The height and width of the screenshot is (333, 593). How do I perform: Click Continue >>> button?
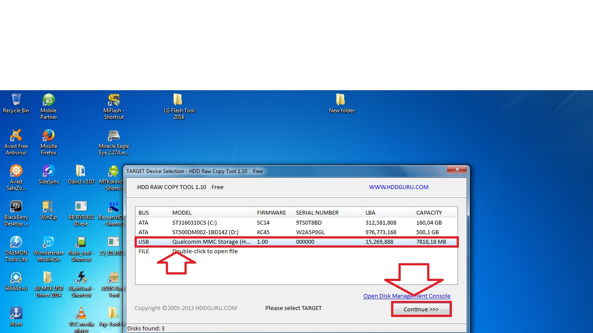point(421,310)
